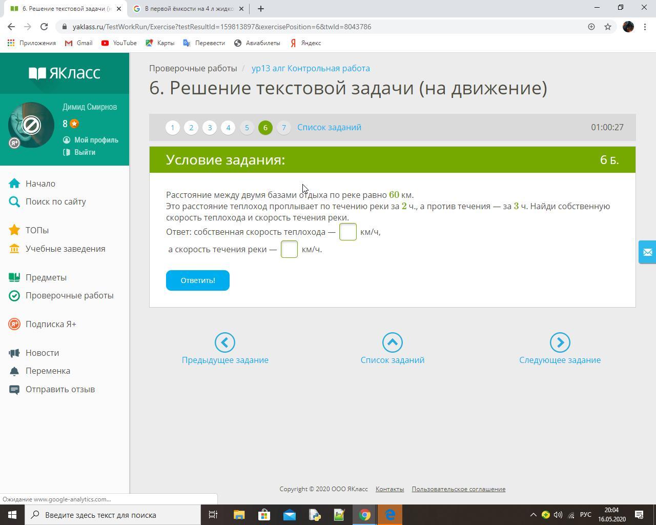
Task: Click the previous task arrow icon
Action: (225, 342)
